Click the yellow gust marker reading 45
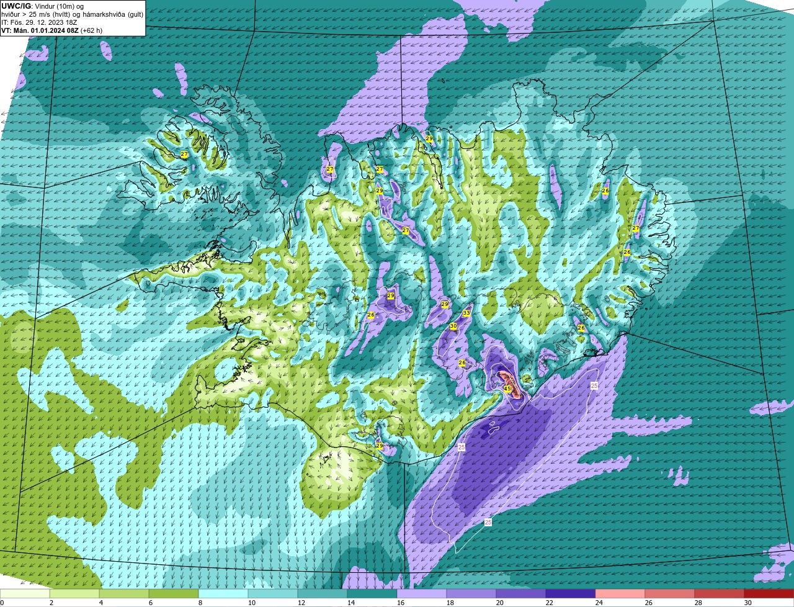This screenshot has width=794, height=607. [507, 389]
